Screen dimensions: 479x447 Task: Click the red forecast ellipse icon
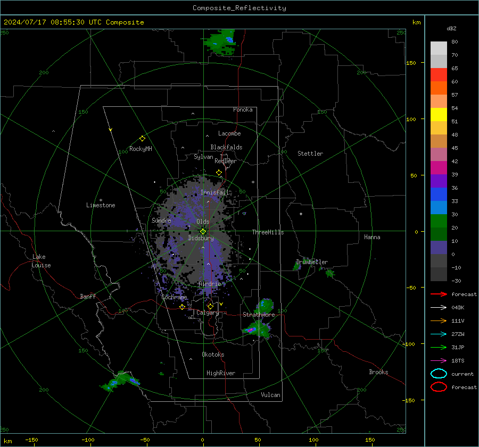tap(439, 387)
